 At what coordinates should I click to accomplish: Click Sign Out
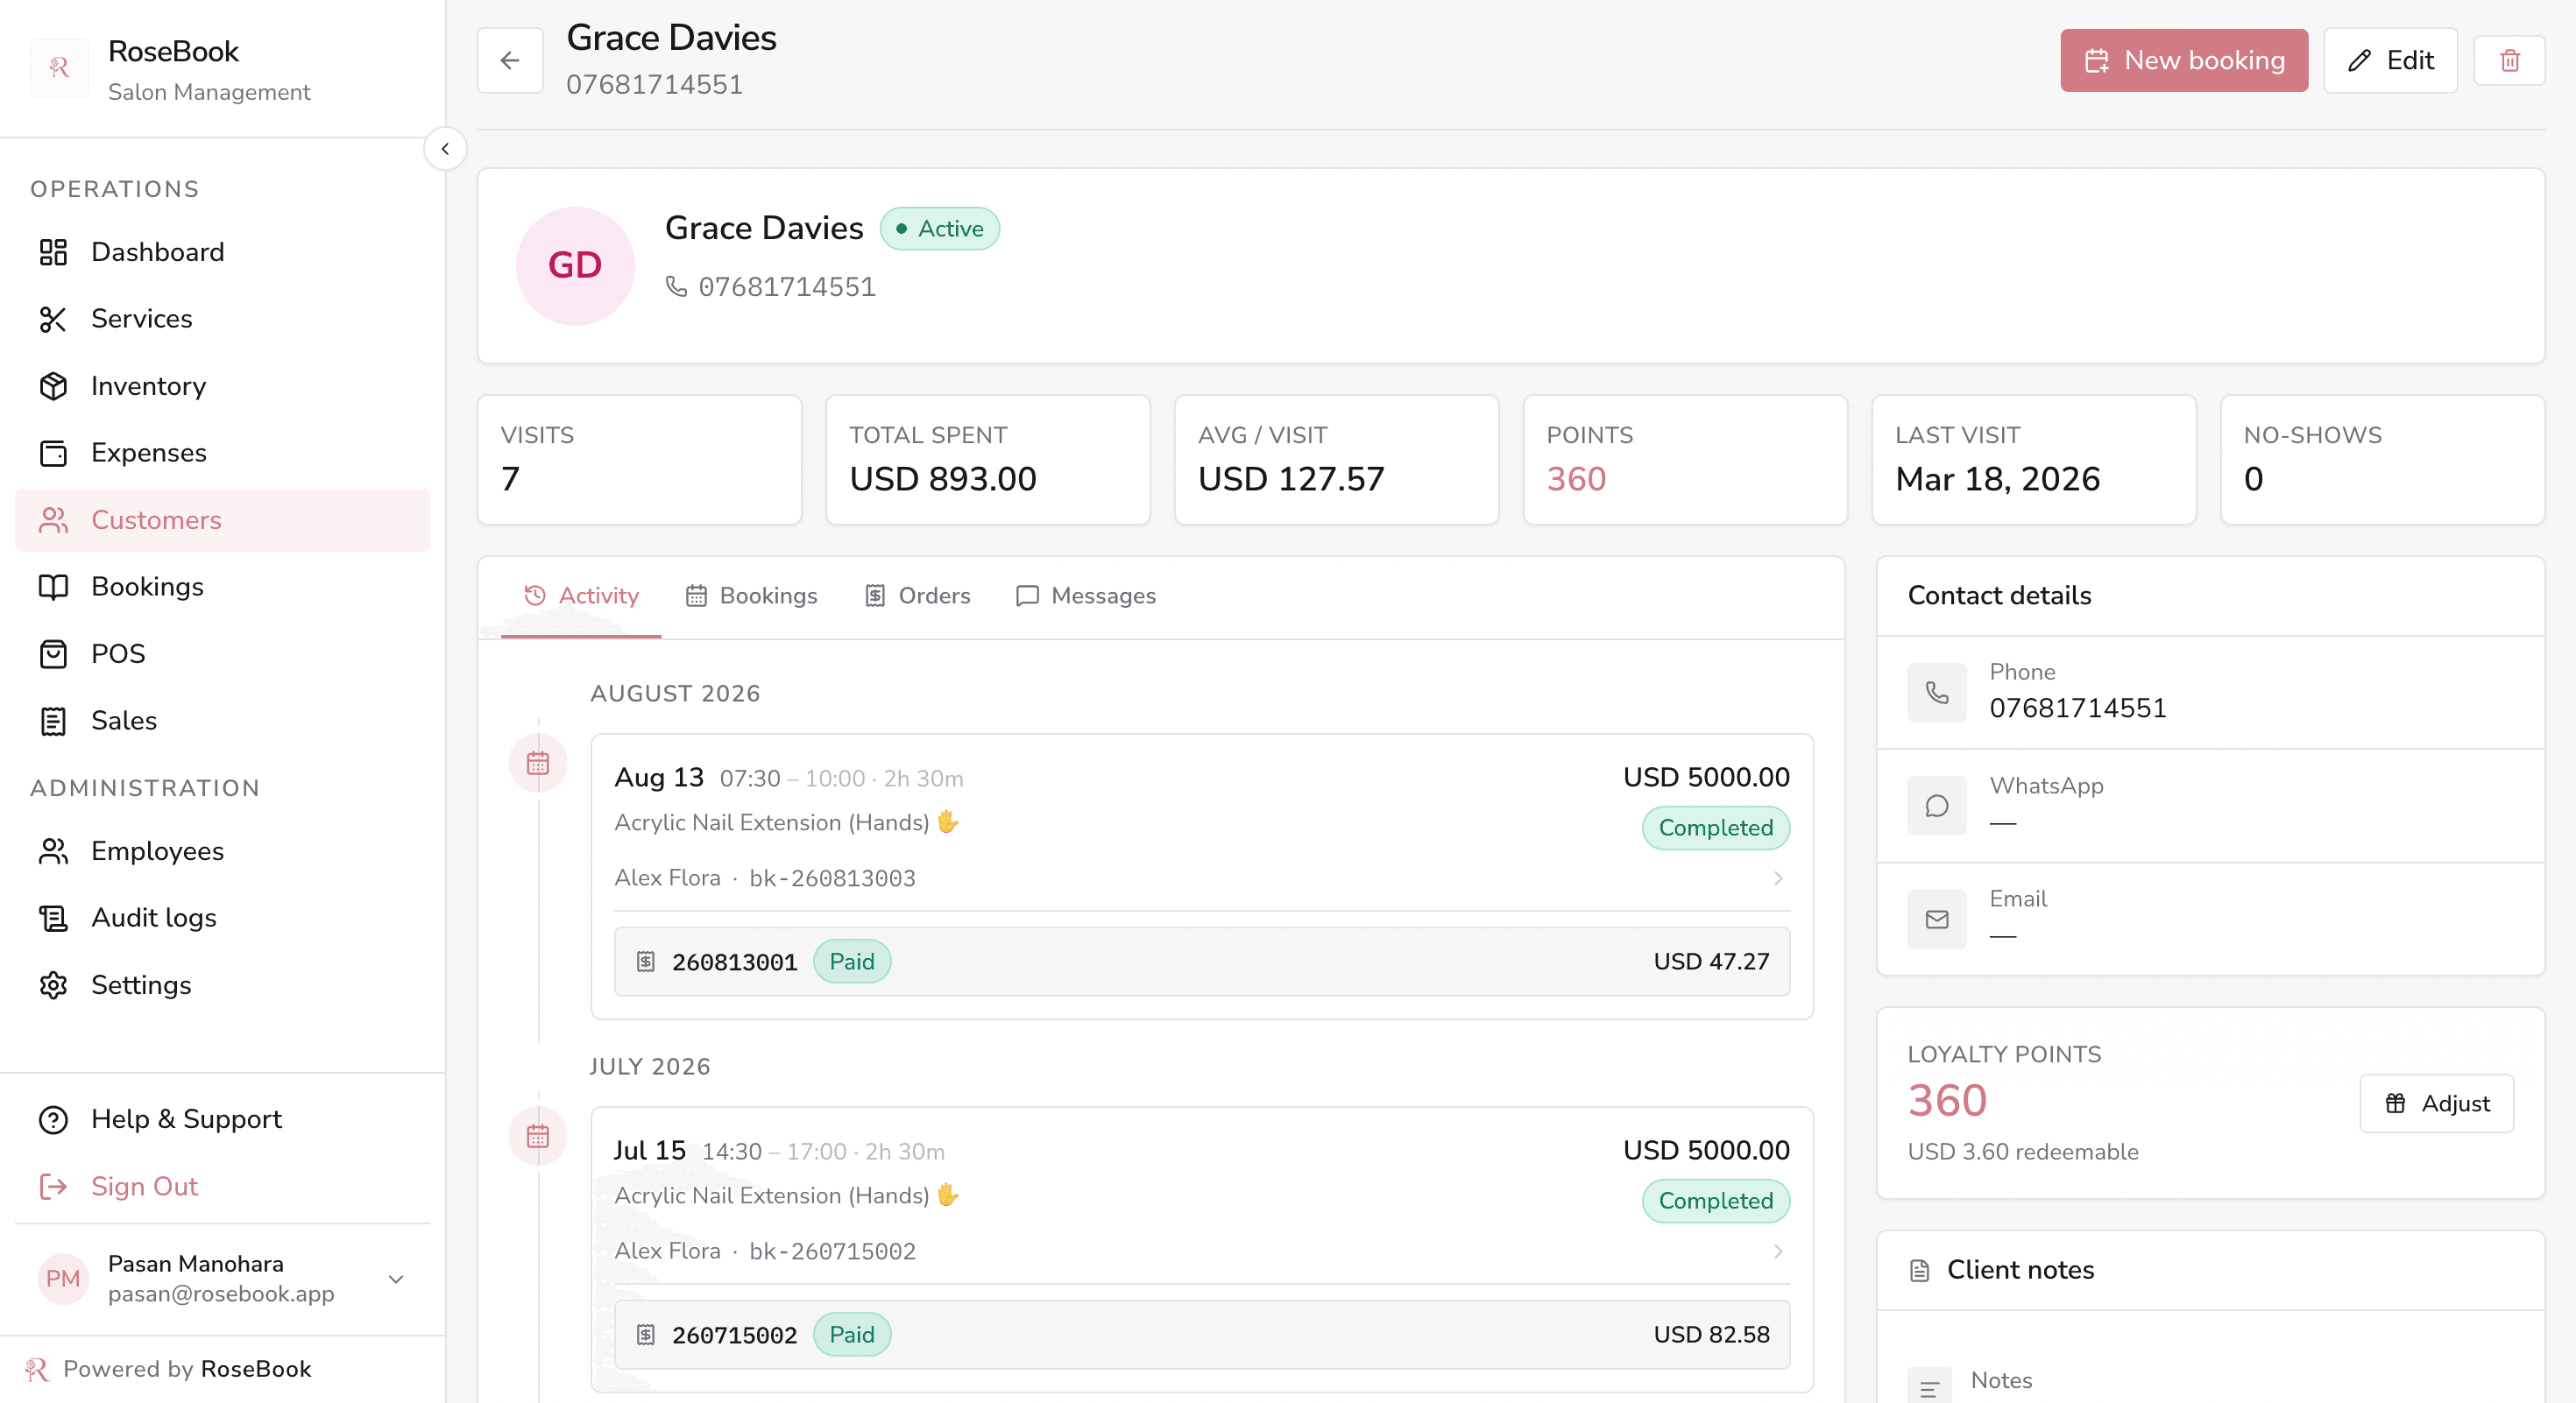pos(222,1185)
